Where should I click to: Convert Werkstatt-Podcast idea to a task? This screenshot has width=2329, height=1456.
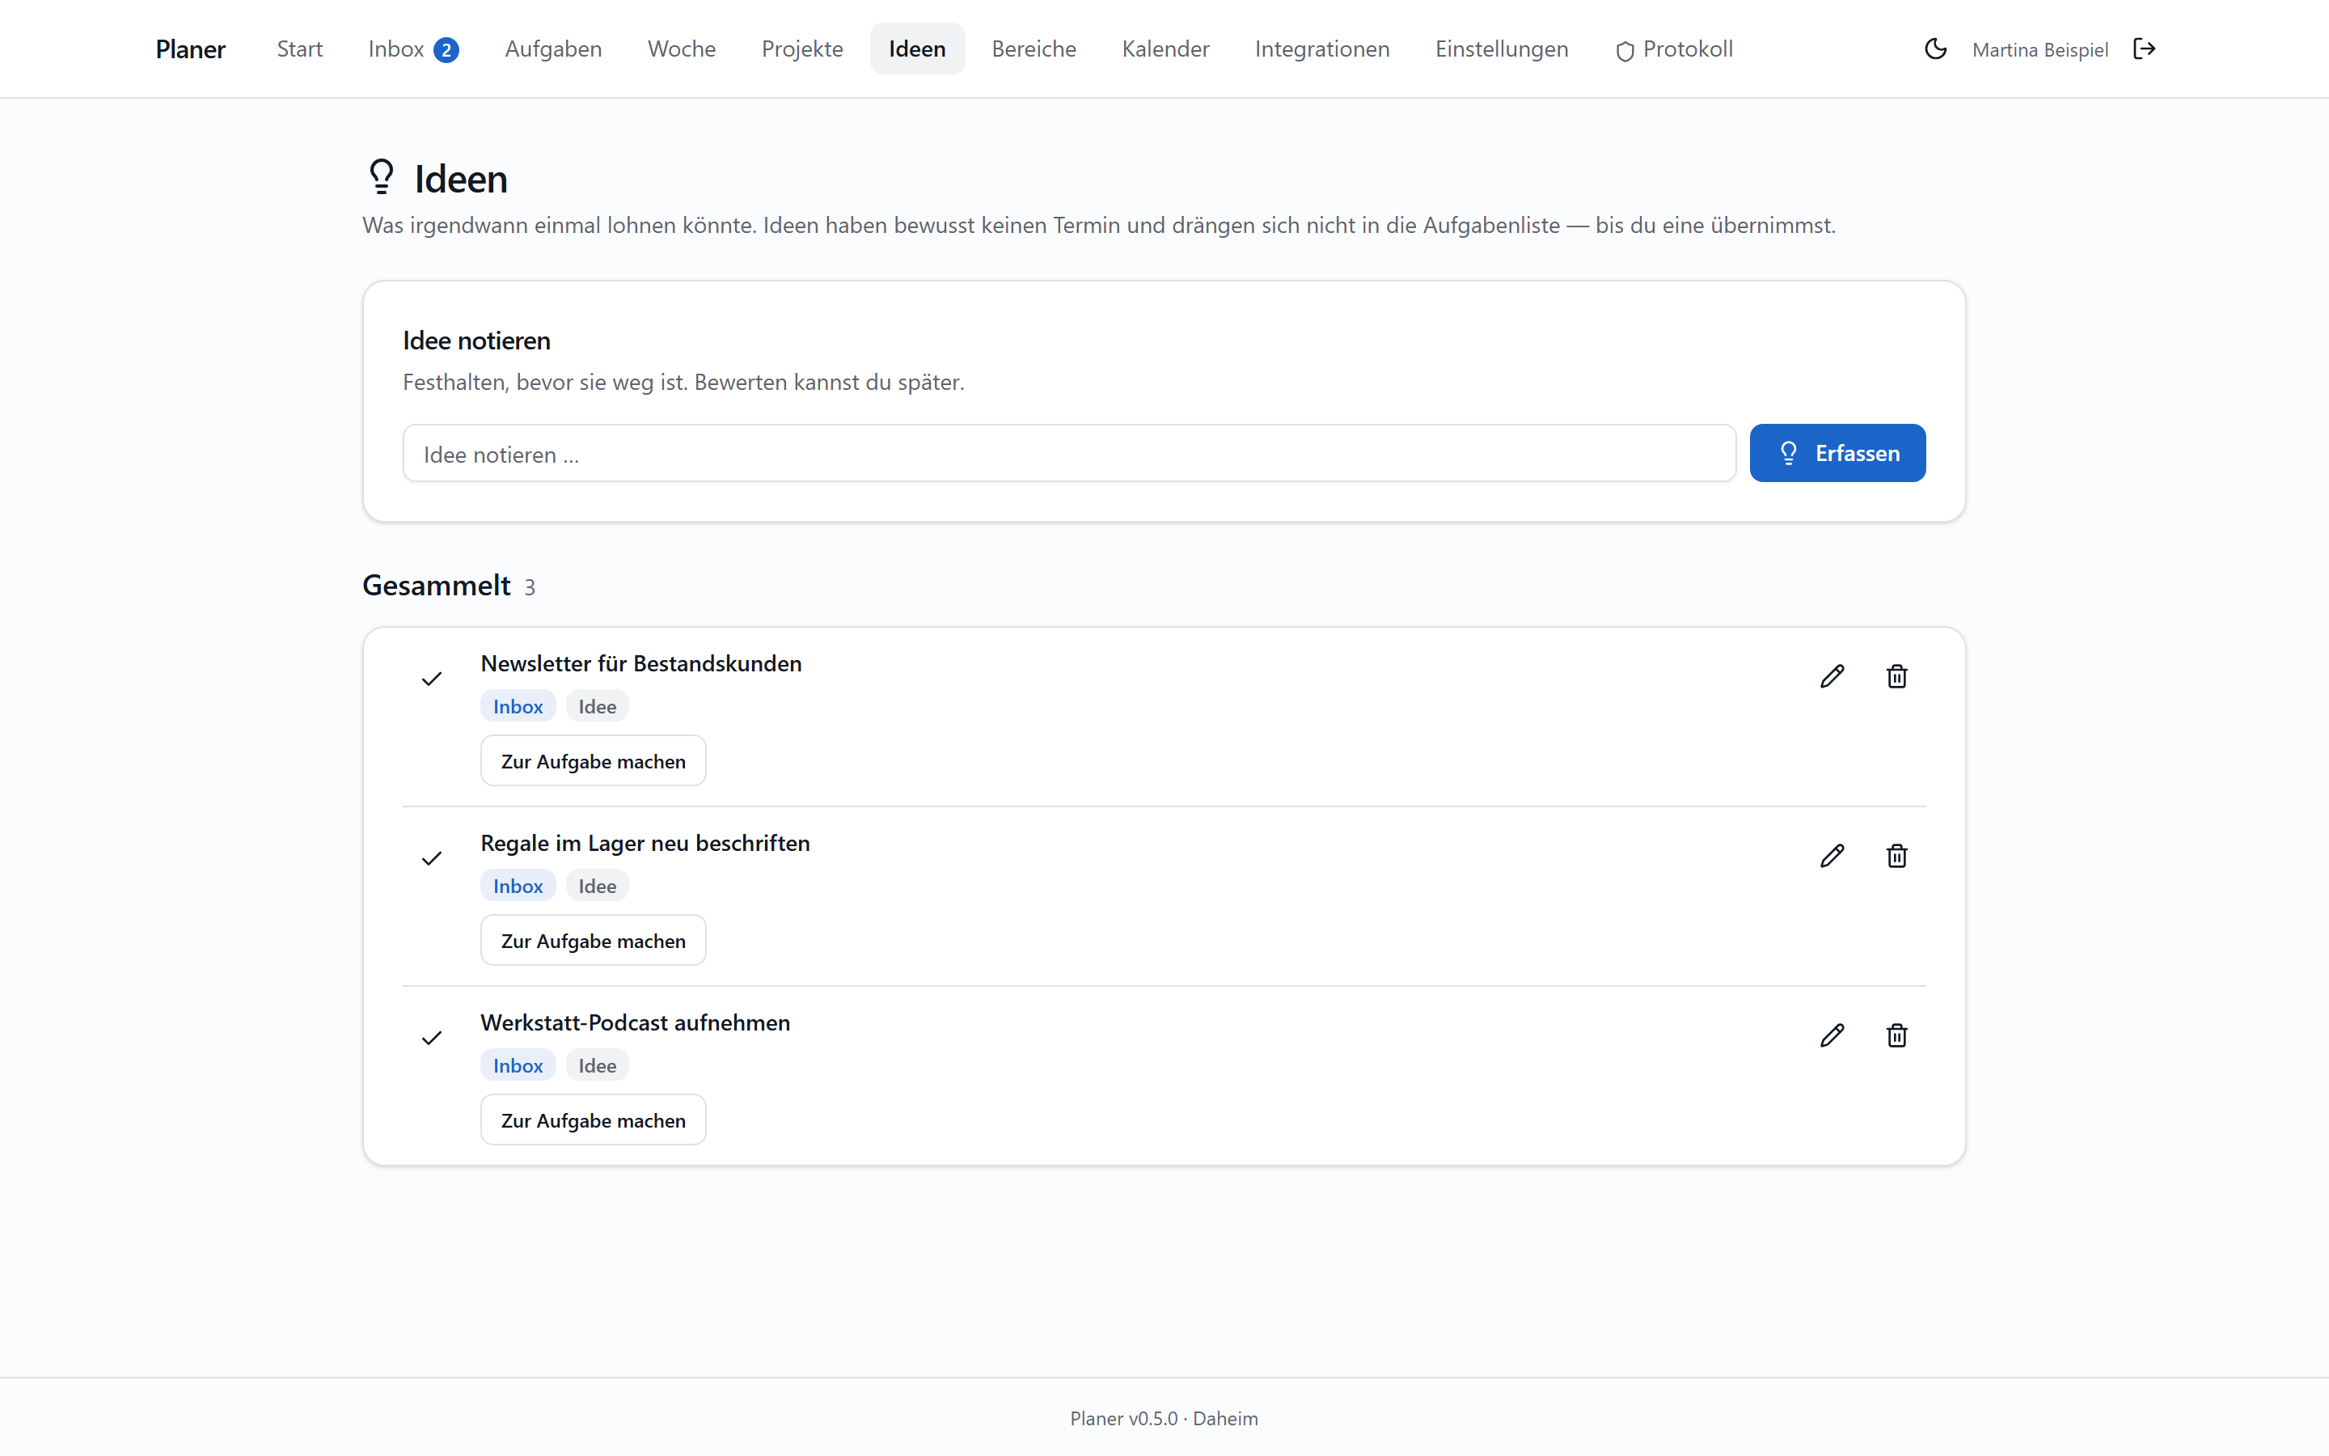tap(593, 1120)
